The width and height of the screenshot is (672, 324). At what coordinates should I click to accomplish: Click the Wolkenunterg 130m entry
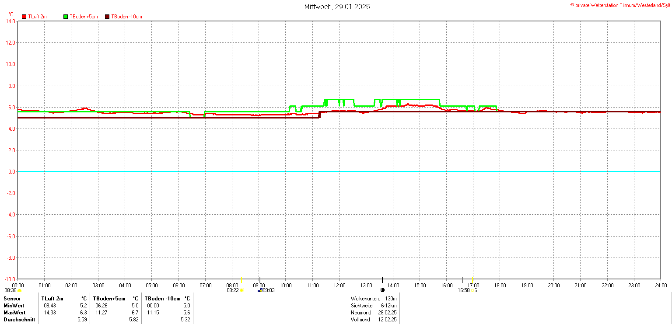(374, 299)
